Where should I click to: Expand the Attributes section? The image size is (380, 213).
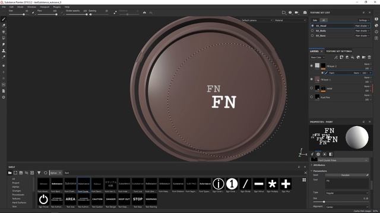tap(319, 165)
